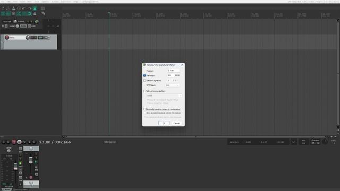Click the 'test' track volume knob

click(28, 38)
